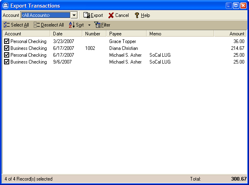The width and height of the screenshot is (249, 185).
Task: Click the Memo column header
Action: coord(180,34)
